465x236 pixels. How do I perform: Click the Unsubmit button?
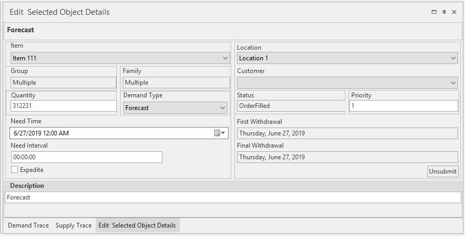[443, 171]
